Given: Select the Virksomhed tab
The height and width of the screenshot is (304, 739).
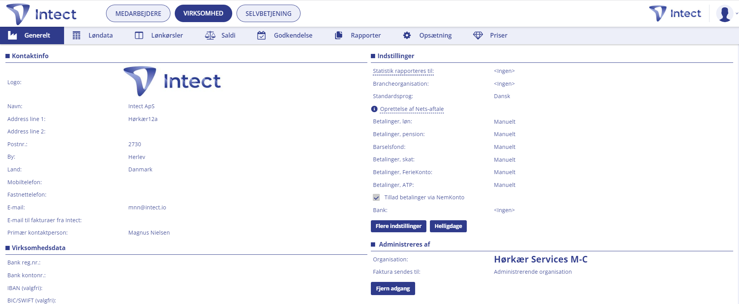Looking at the screenshot, I should (203, 14).
